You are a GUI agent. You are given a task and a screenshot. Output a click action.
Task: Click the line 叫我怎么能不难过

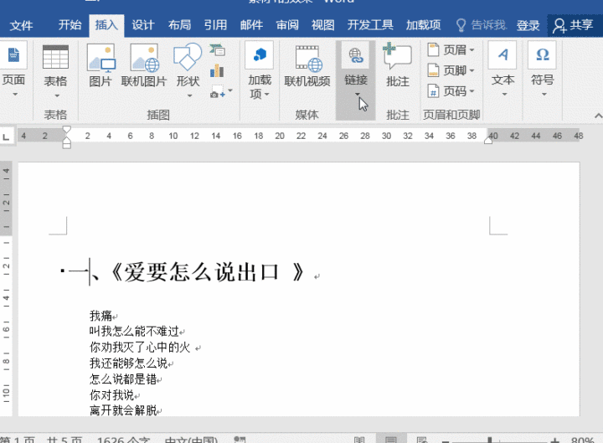pos(134,332)
